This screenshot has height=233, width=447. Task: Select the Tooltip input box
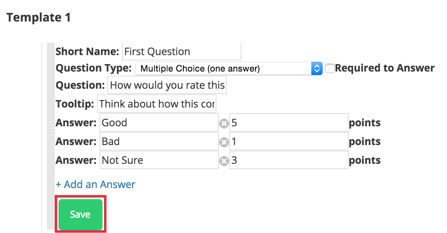157,104
